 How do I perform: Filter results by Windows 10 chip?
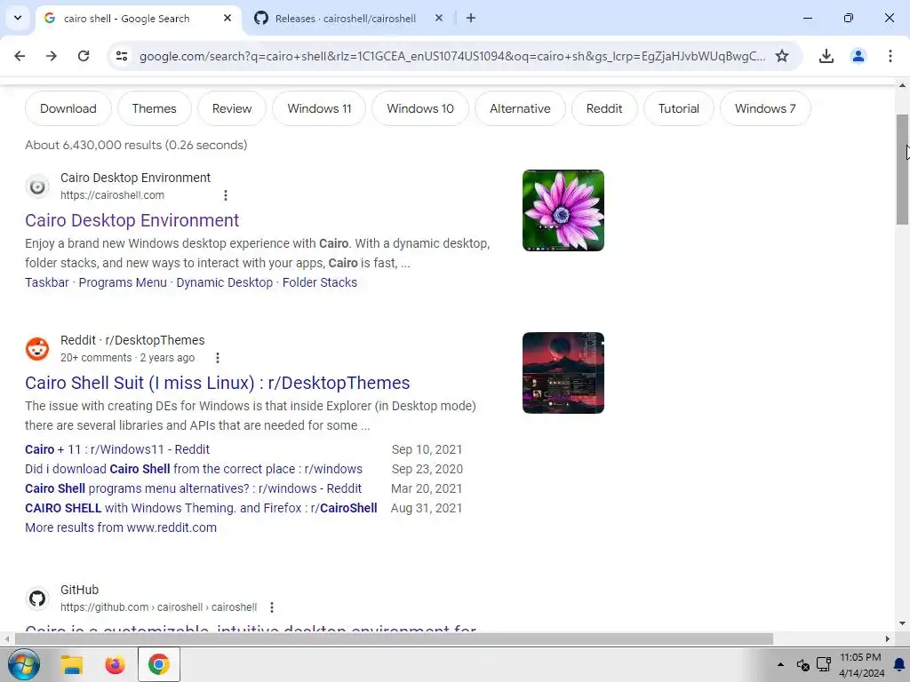click(420, 108)
